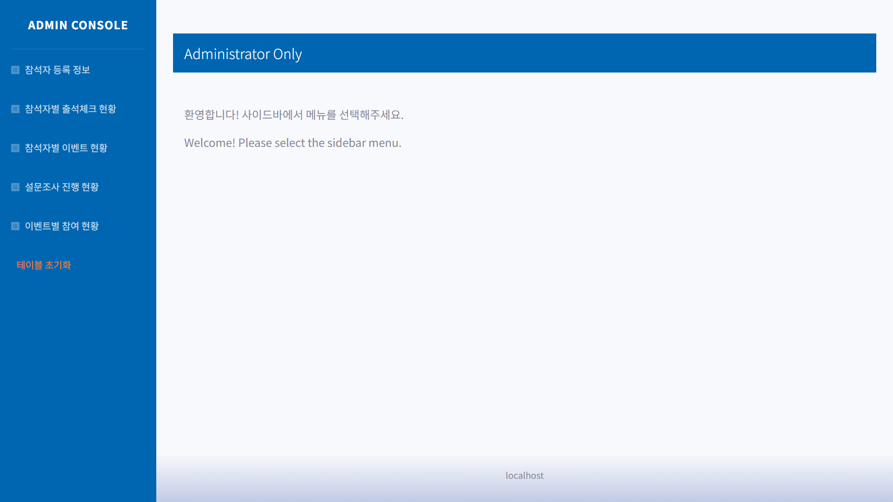The width and height of the screenshot is (893, 502).
Task: Open the 이벤트별 참여 현황 menu item
Action: [x=62, y=226]
